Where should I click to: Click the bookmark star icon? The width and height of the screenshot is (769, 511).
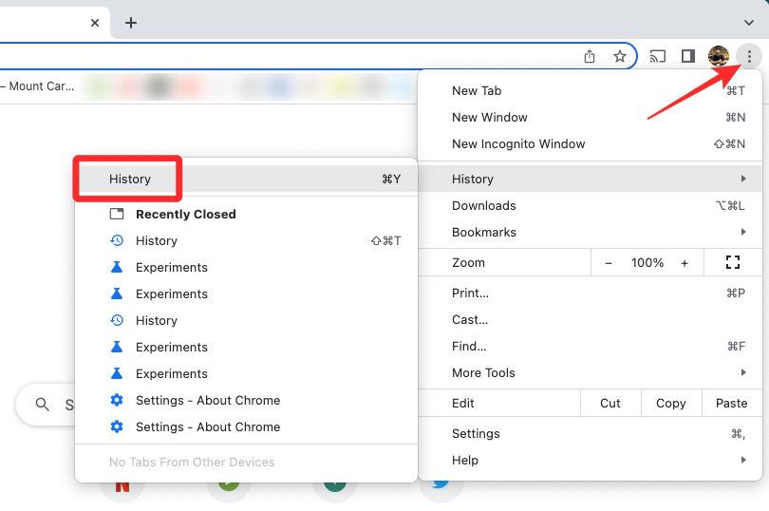click(x=620, y=56)
